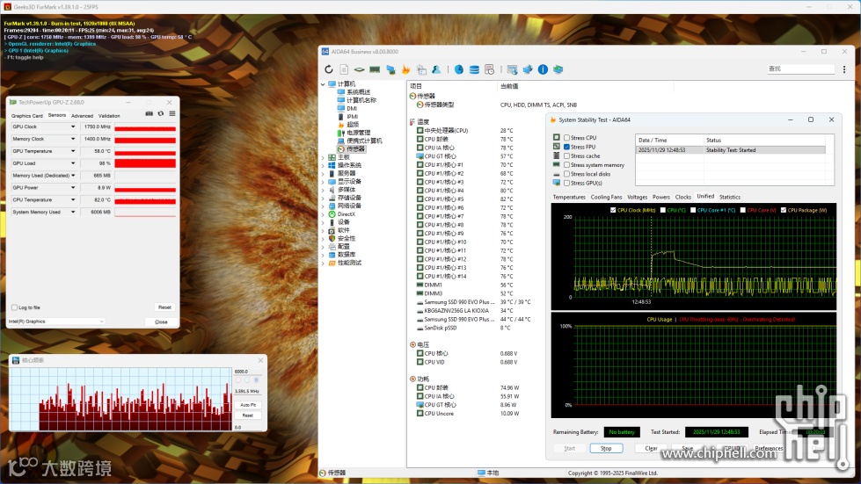The width and height of the screenshot is (861, 484).
Task: Click the GPU-Z hamburger menu icon
Action: click(x=172, y=114)
